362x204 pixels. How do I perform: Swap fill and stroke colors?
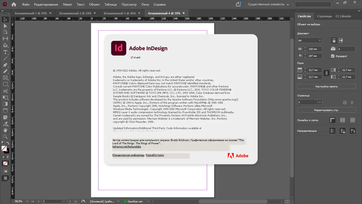8,143
